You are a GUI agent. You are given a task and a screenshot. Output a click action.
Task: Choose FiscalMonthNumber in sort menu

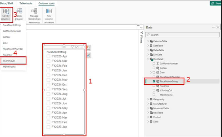(13, 49)
